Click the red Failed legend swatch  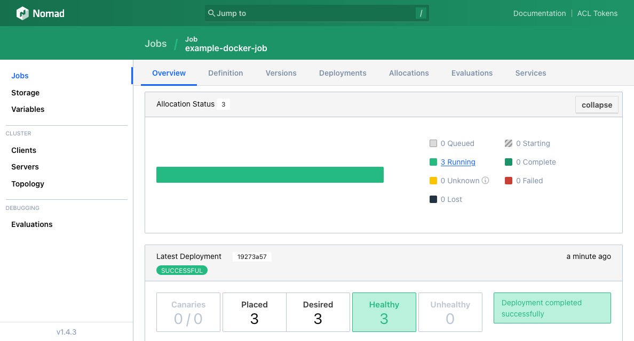tap(509, 181)
